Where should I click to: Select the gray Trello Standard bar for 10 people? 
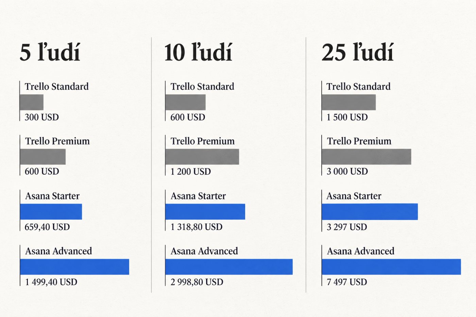coord(185,102)
